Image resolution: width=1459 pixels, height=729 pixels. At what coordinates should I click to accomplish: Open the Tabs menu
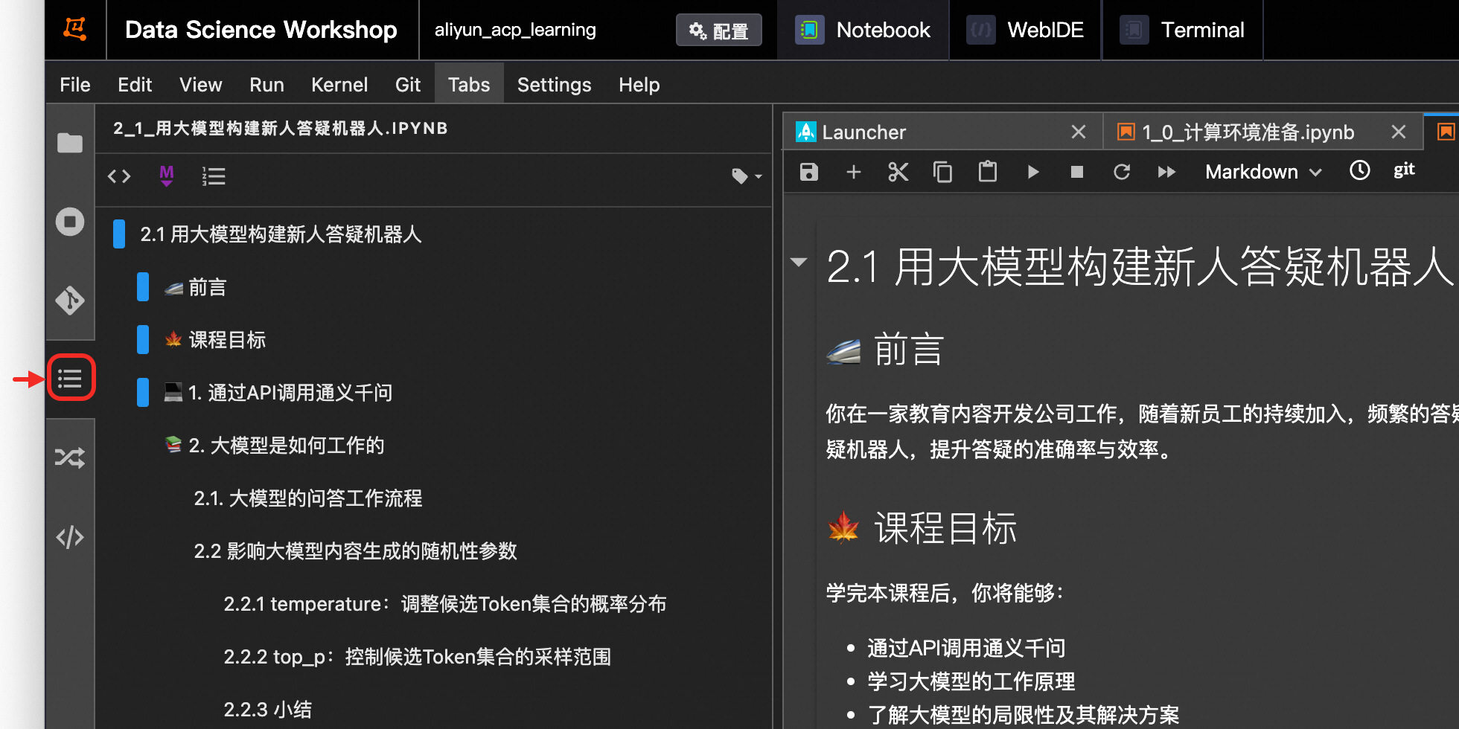469,84
